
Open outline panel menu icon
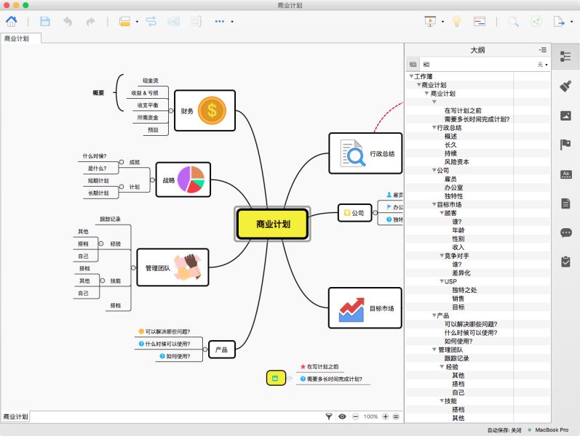[x=543, y=49]
